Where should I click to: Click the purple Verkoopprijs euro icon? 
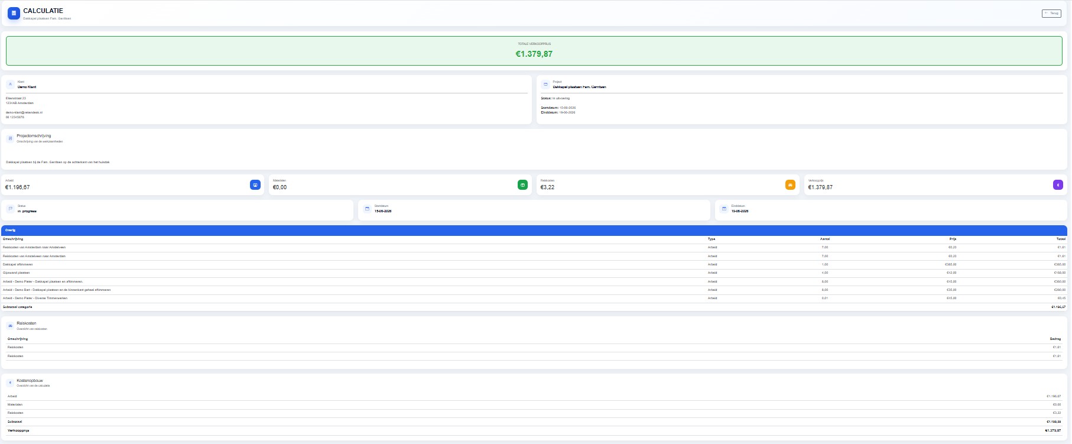(x=1058, y=185)
